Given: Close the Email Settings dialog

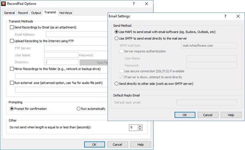Looking at the screenshot, I should click(237, 16).
